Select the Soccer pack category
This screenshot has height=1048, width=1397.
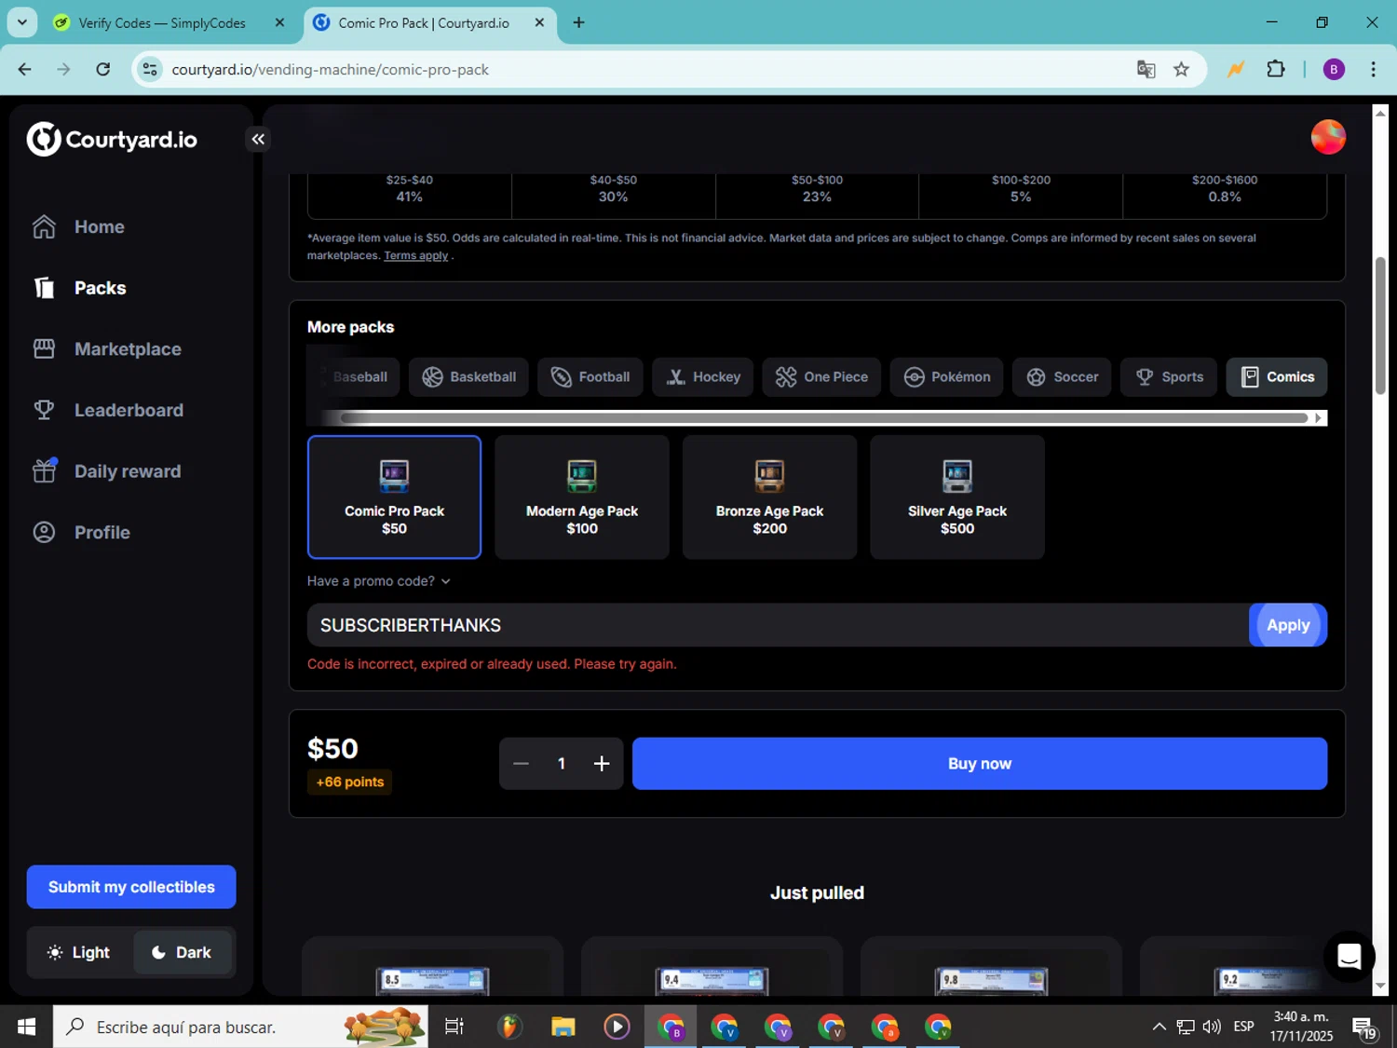click(x=1062, y=377)
